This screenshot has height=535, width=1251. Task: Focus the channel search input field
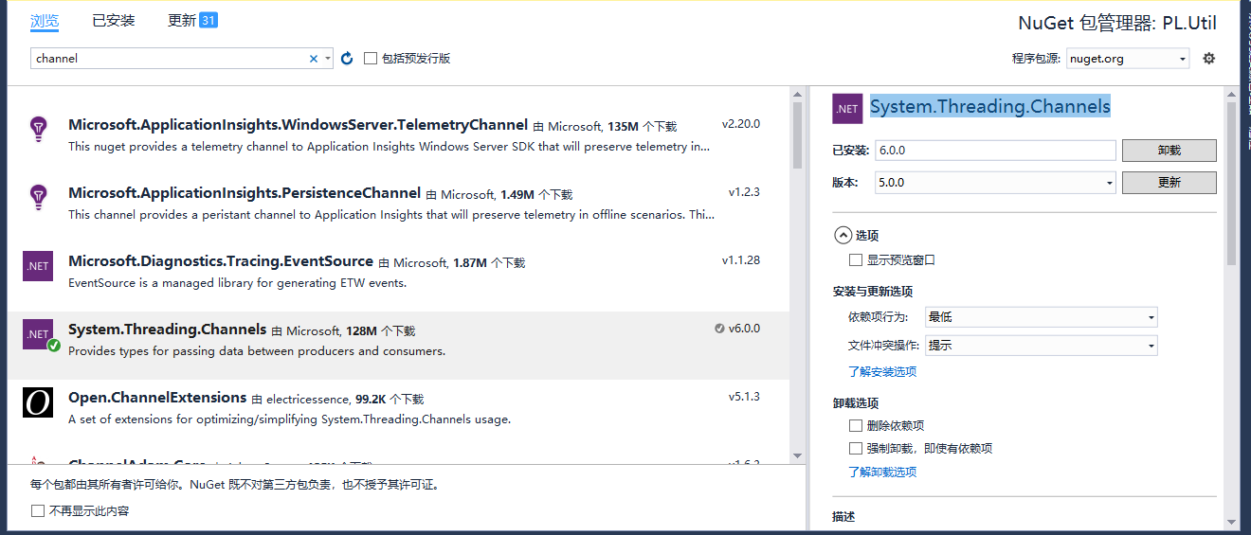tap(171, 59)
